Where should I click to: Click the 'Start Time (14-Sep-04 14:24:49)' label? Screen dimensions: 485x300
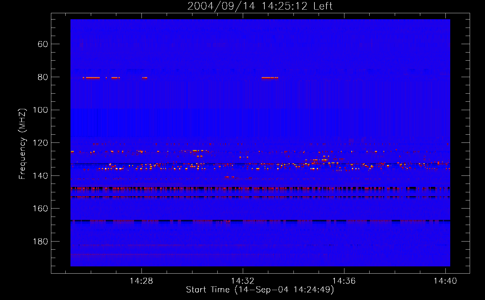[x=260, y=290]
